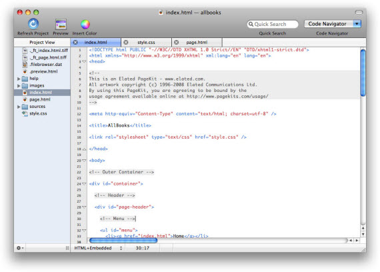
Task: Click fold marker at line 18
Action: (84, 149)
